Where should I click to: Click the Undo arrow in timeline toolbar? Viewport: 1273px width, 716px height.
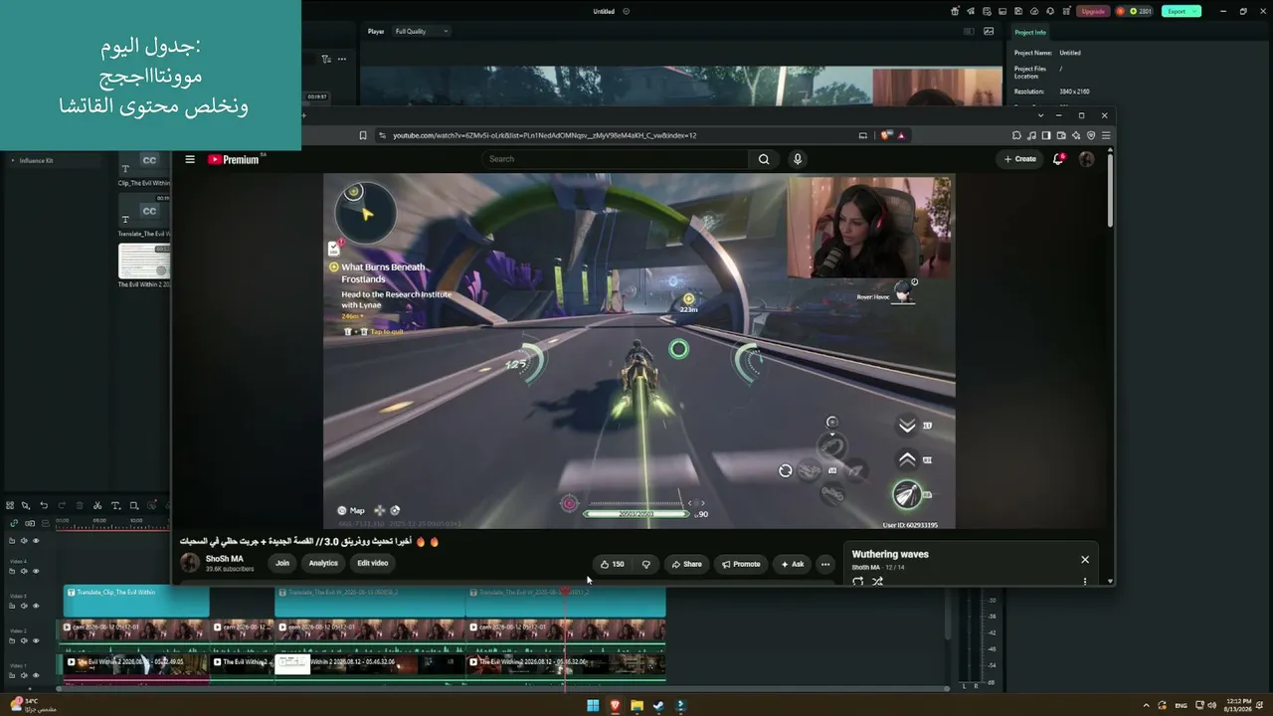pyautogui.click(x=44, y=505)
